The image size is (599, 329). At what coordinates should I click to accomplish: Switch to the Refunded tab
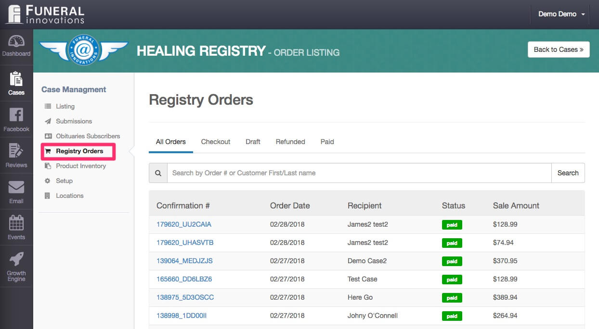[290, 142]
